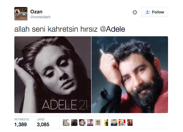The height and width of the screenshot is (132, 183).
Task: Click the @Adele mention
Action: [113, 29]
